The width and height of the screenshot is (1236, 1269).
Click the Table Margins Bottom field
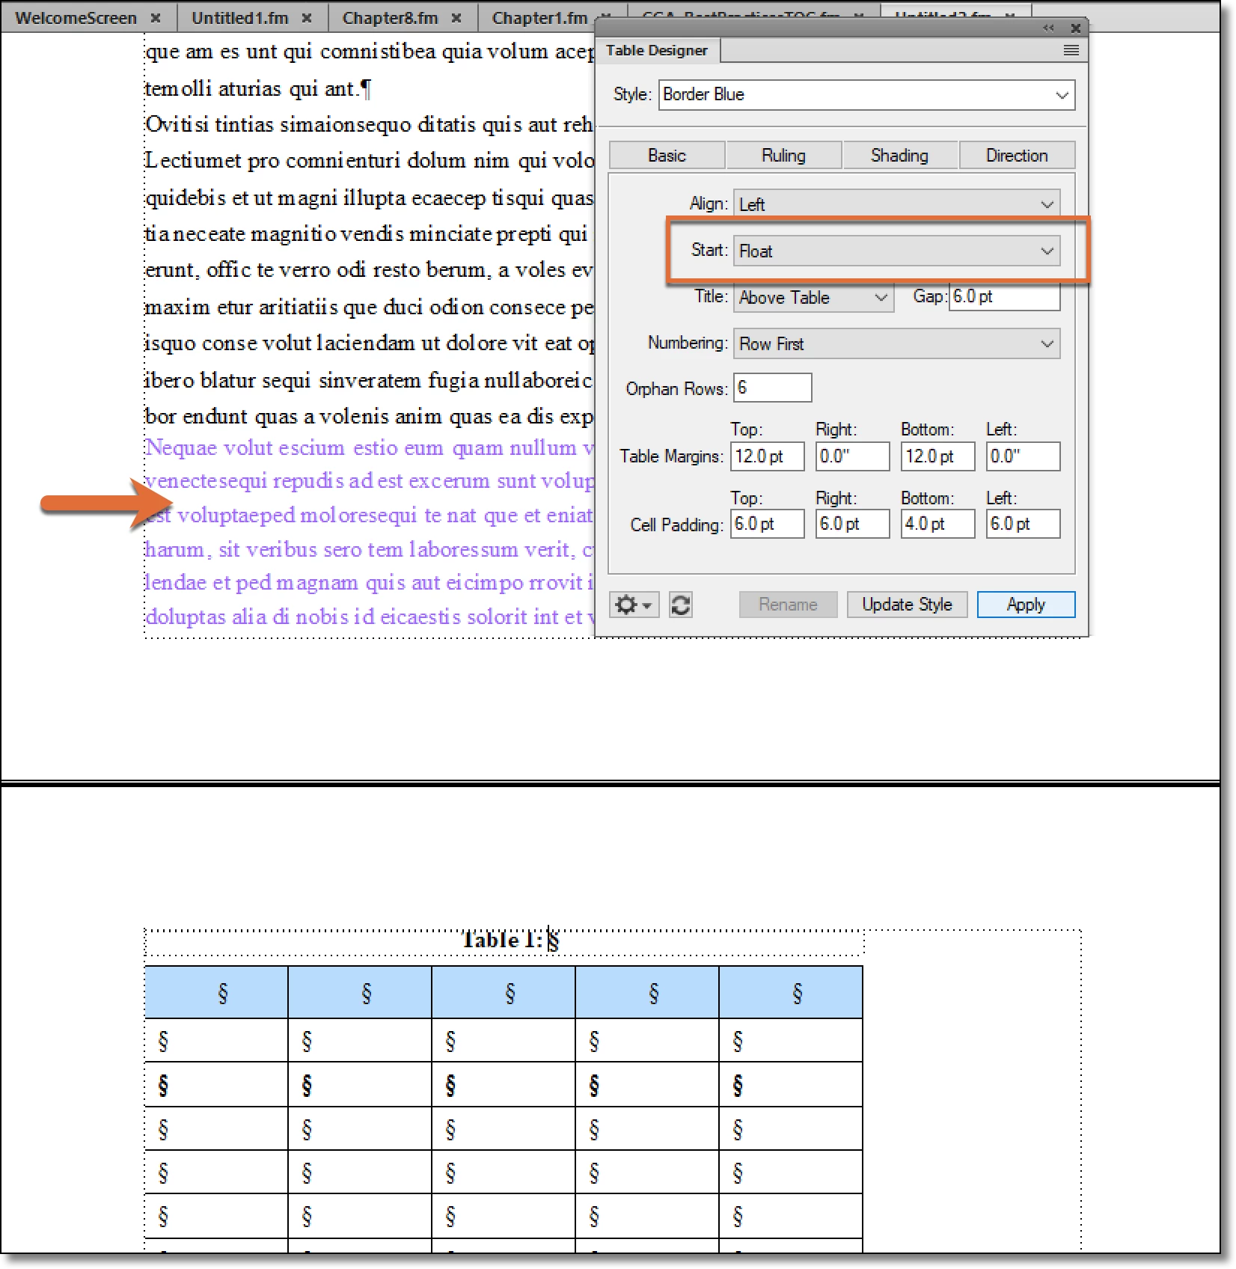pyautogui.click(x=937, y=456)
